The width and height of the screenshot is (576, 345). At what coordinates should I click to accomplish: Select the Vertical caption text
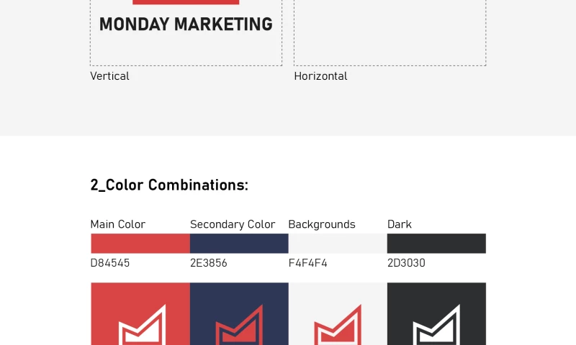[x=109, y=76]
